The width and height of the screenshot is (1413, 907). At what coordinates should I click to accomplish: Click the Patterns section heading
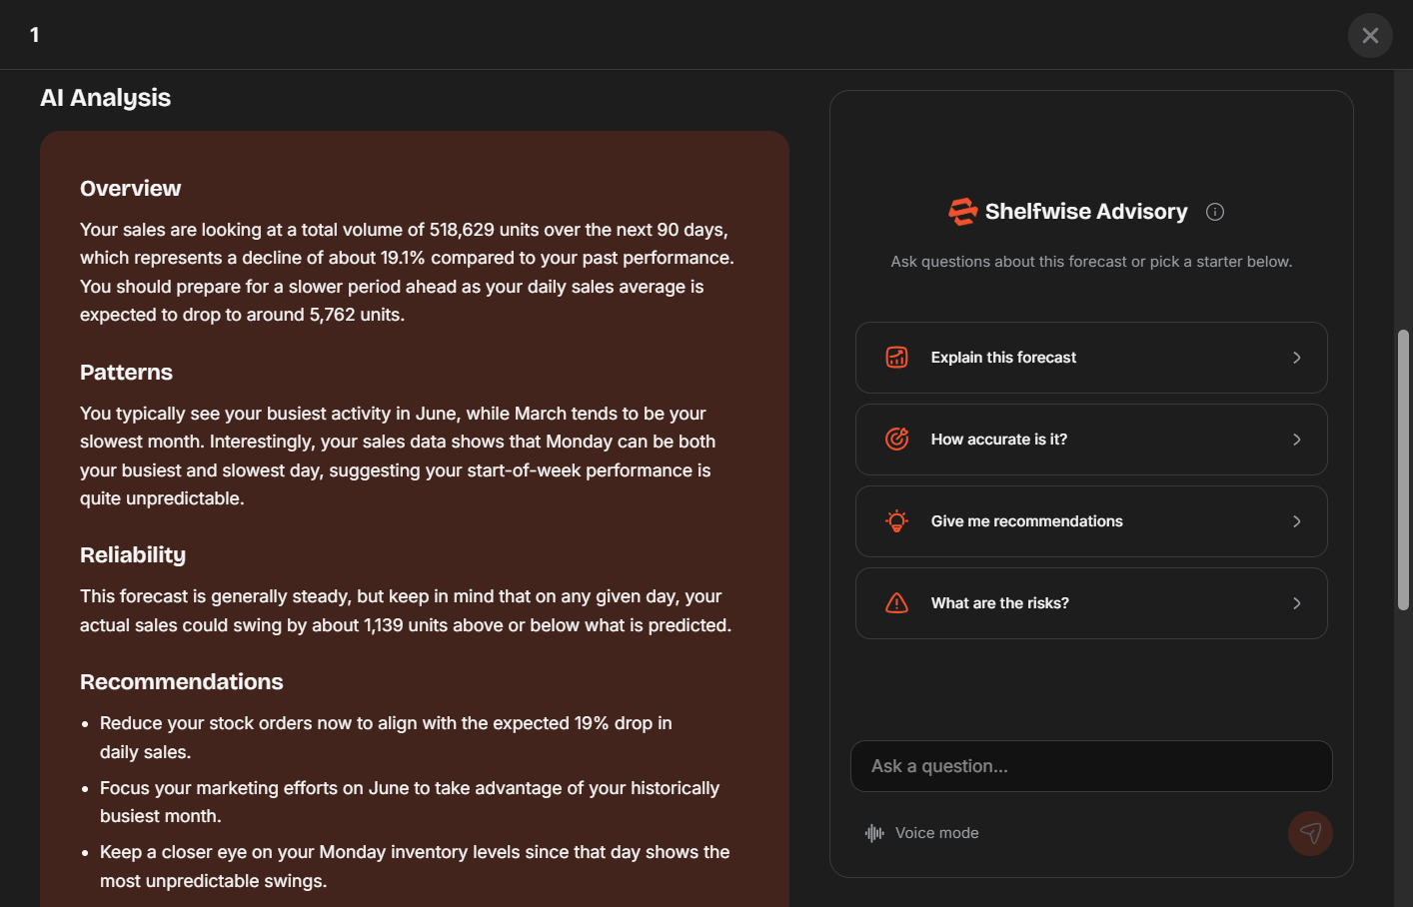point(126,373)
